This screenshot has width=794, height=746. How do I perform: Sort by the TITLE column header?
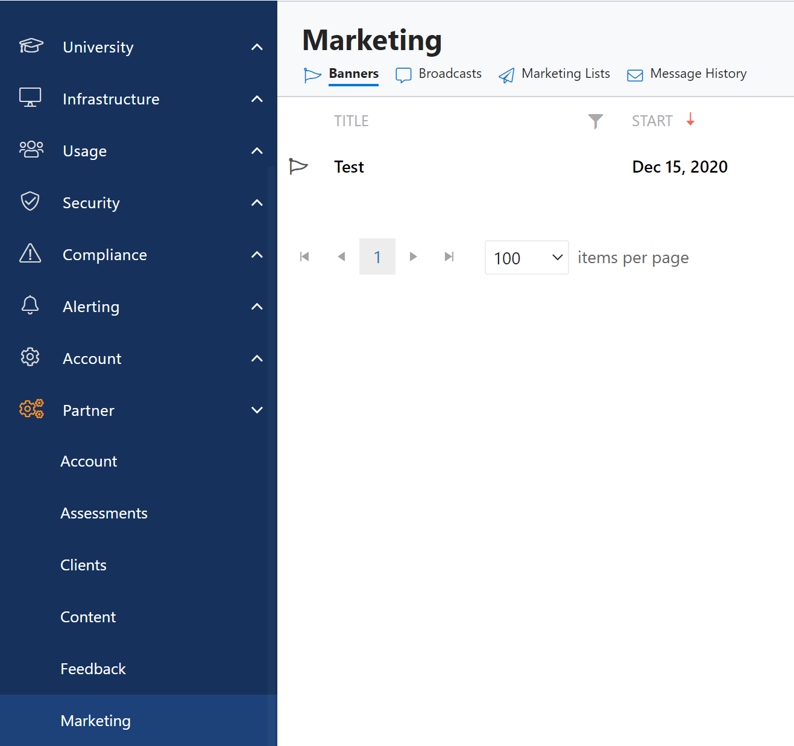pos(351,121)
